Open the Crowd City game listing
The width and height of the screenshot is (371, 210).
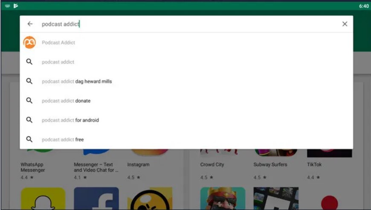pyautogui.click(x=223, y=165)
